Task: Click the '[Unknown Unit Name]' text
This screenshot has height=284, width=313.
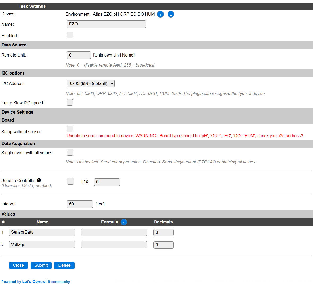Action: coord(114,55)
